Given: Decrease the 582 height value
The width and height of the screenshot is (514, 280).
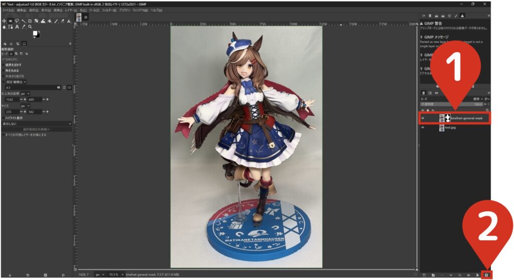Looking at the screenshot, I should click(44, 112).
